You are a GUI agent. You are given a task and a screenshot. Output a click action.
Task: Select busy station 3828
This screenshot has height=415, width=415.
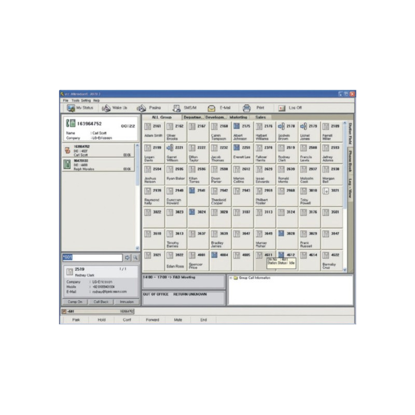click(x=287, y=239)
